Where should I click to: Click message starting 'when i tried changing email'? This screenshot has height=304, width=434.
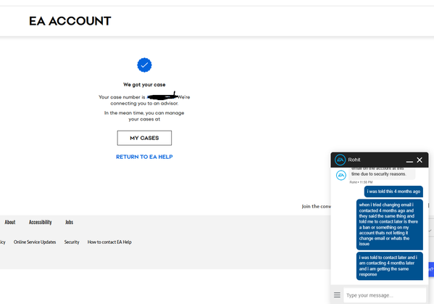point(389,224)
